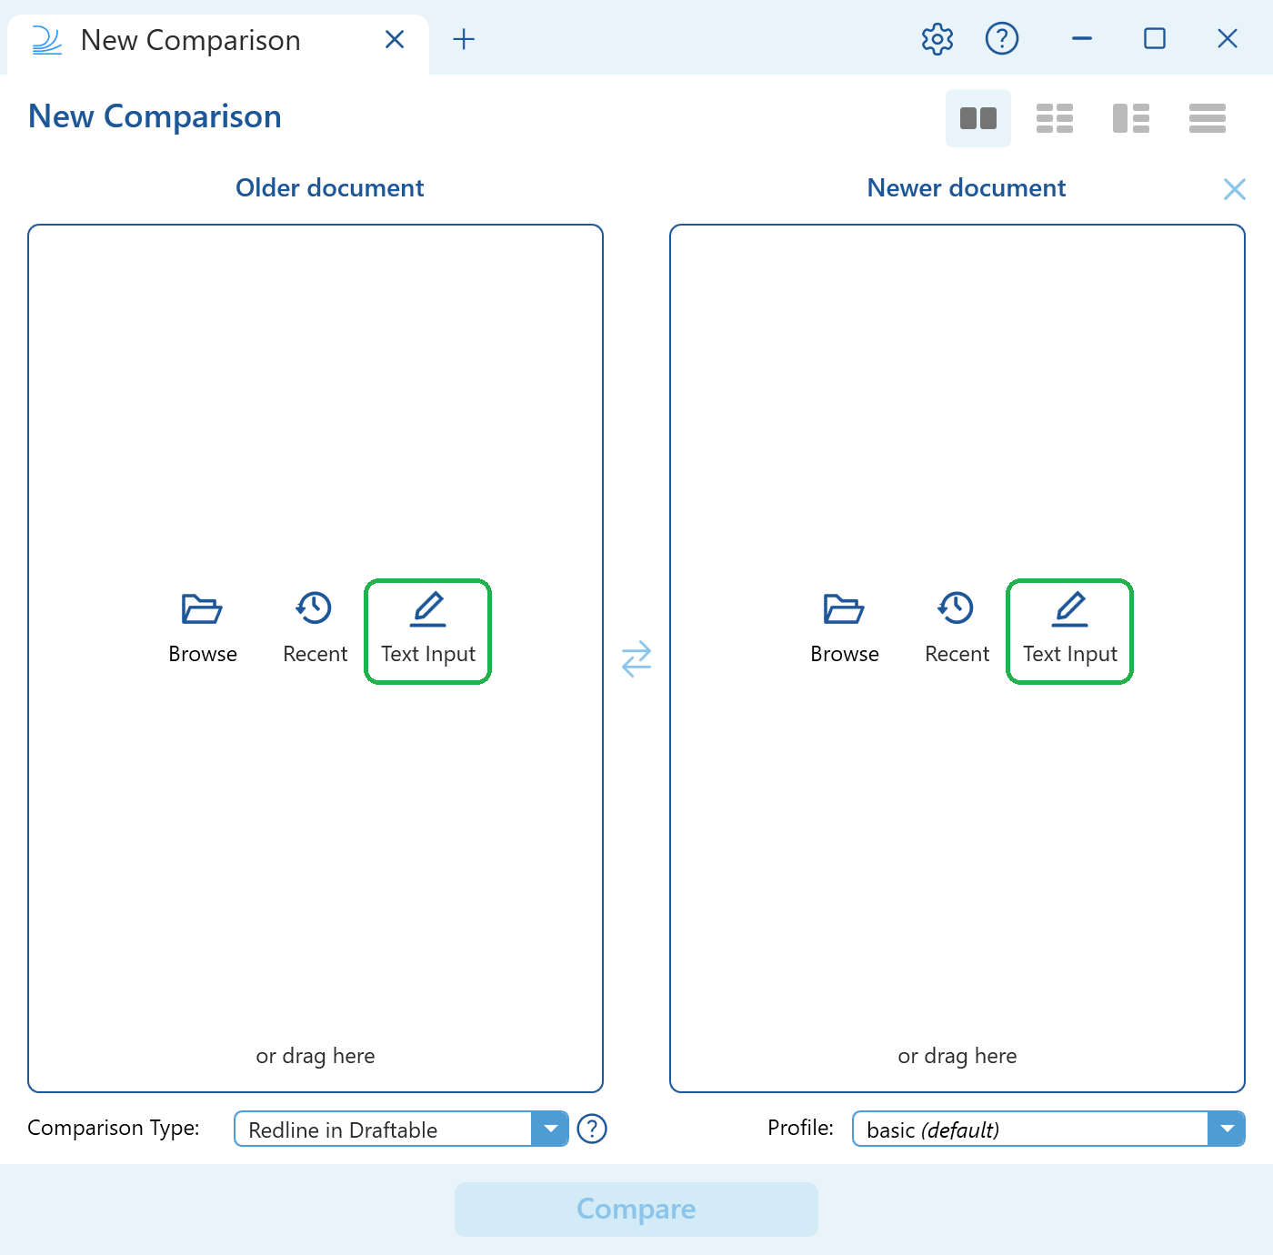This screenshot has height=1255, width=1273.
Task: Select four-column comparison layout view
Action: pyautogui.click(x=1055, y=118)
